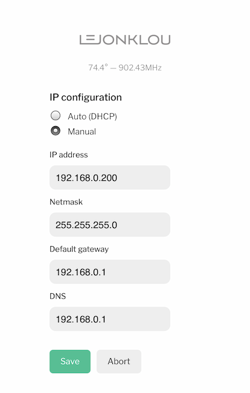Save the IP configuration

point(70,362)
